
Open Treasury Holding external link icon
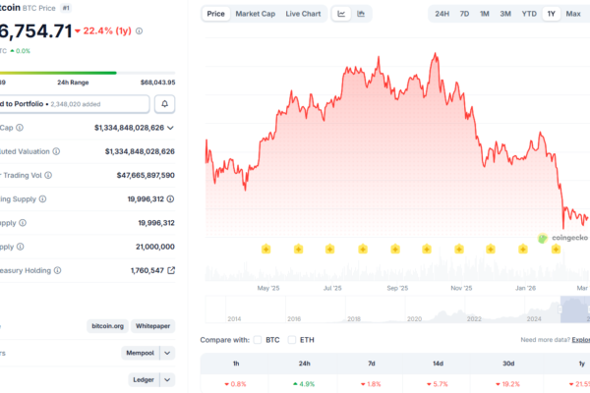pos(172,269)
